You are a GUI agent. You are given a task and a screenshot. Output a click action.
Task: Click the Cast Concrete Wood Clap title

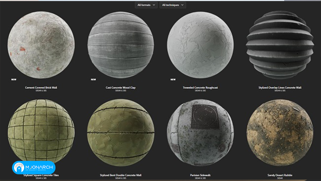pyautogui.click(x=121, y=87)
